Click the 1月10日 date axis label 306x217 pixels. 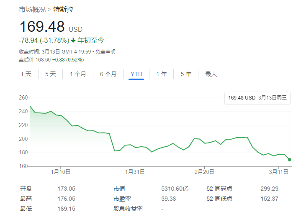tap(60, 171)
